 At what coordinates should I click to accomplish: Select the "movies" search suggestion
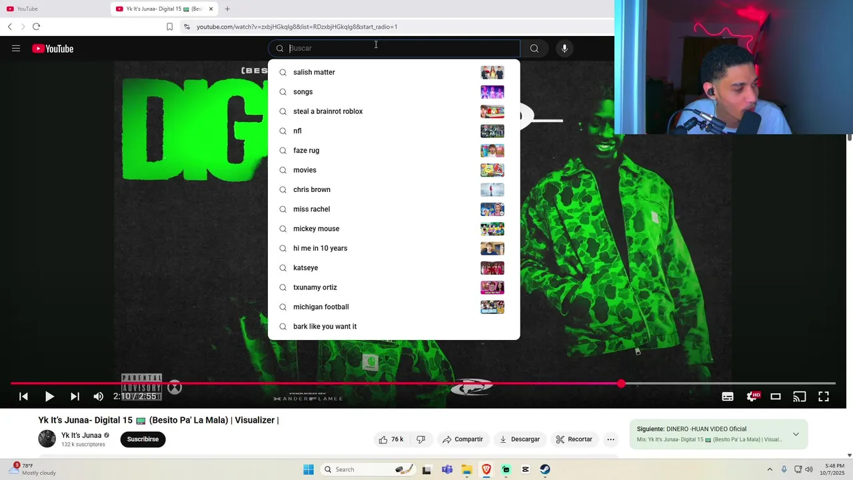point(394,170)
